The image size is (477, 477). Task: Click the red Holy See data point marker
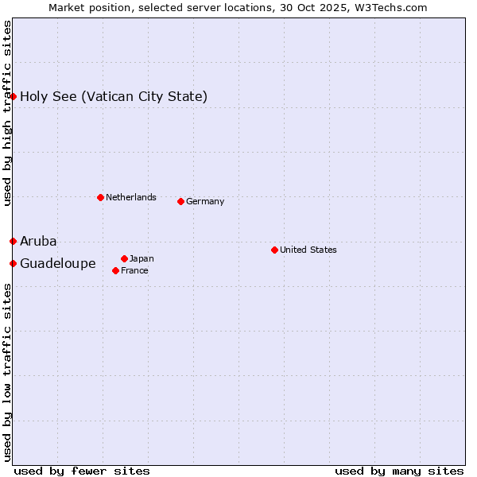(x=14, y=97)
